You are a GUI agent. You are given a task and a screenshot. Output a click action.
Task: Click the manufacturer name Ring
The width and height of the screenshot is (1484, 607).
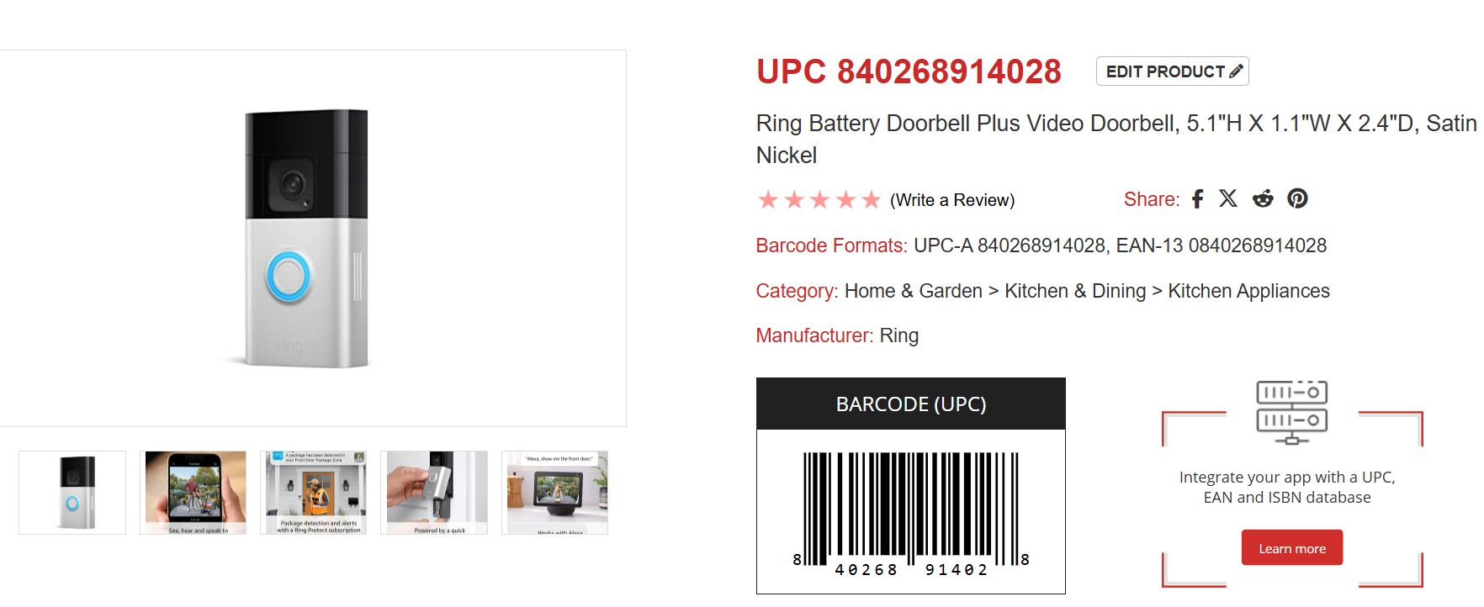point(898,336)
